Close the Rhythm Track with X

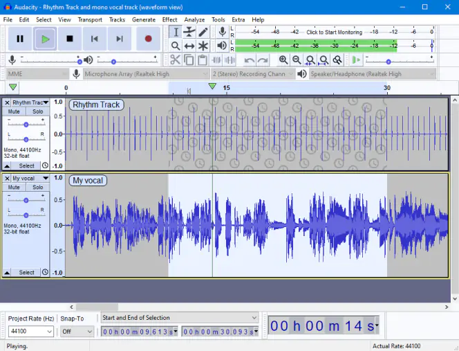7,102
